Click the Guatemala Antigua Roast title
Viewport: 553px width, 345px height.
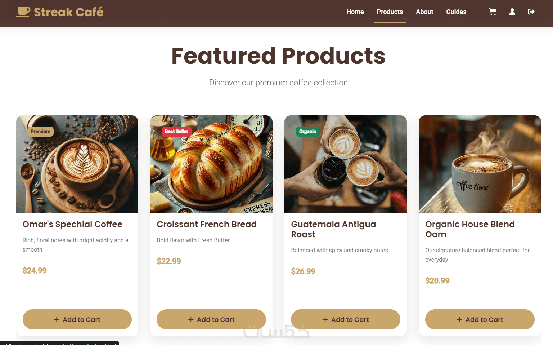click(333, 229)
